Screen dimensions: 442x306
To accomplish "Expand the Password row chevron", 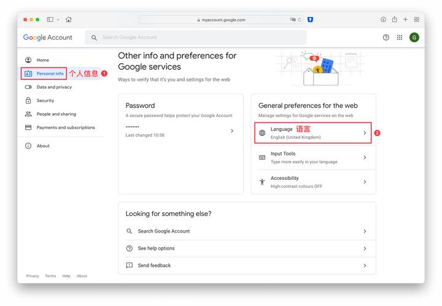I will pyautogui.click(x=231, y=130).
